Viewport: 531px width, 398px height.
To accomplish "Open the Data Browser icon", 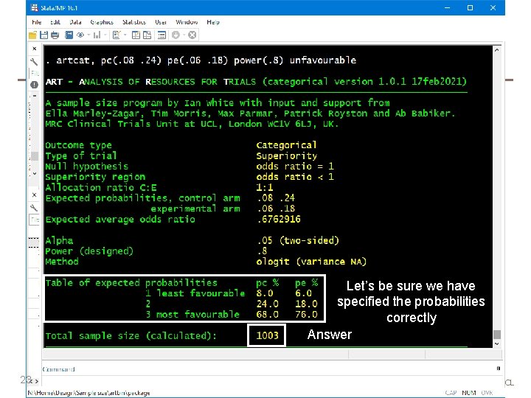I will coord(147,35).
